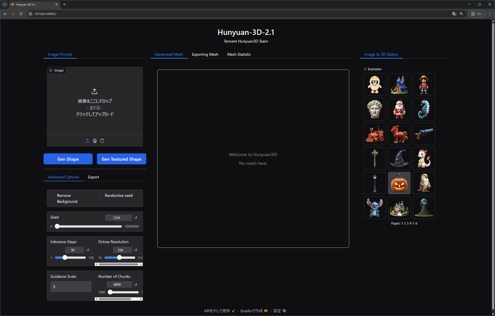This screenshot has height=316, width=495.
Task: Open the browser translate icon
Action: tap(454, 14)
